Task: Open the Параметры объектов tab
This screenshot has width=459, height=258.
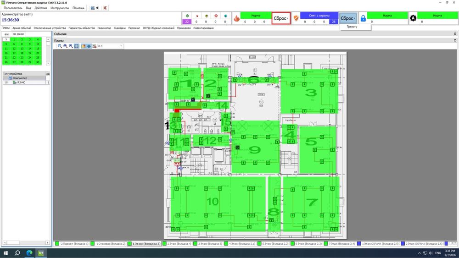Action: pos(82,28)
